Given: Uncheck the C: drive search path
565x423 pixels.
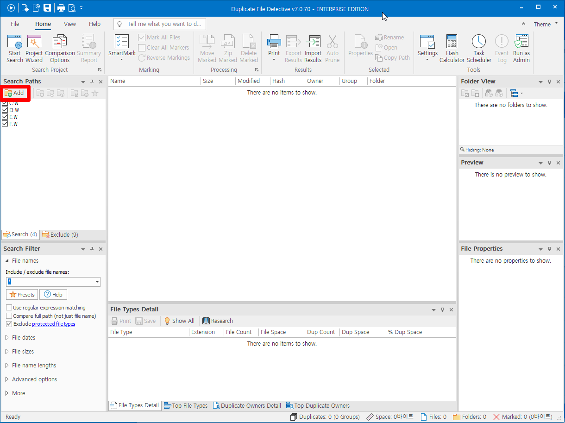Looking at the screenshot, I should [x=5, y=103].
